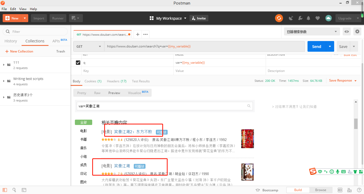
Task: Click the Invite button
Action: [199, 18]
